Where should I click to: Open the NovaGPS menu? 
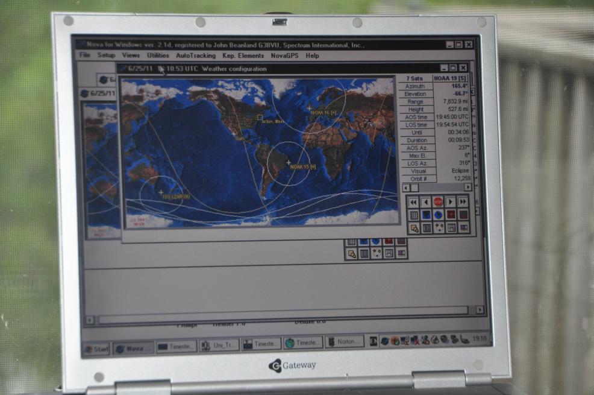pyautogui.click(x=284, y=55)
